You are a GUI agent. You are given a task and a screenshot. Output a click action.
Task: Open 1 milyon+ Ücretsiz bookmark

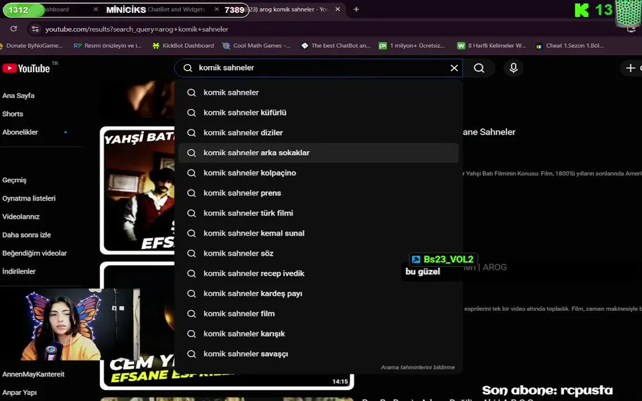point(412,46)
